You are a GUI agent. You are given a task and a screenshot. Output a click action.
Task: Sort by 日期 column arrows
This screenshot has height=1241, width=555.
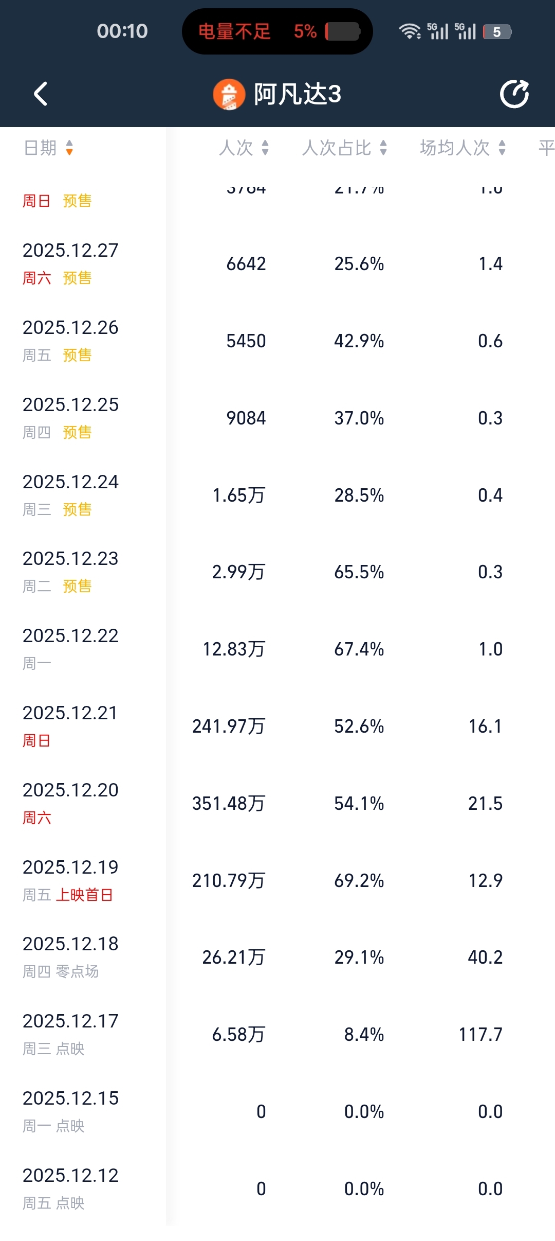69,148
